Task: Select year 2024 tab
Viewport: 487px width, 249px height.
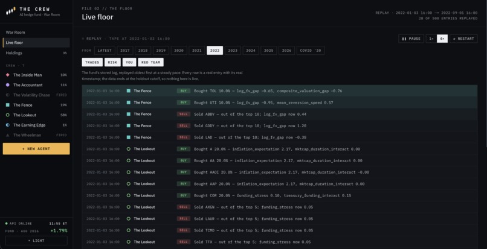Action: pos(251,51)
